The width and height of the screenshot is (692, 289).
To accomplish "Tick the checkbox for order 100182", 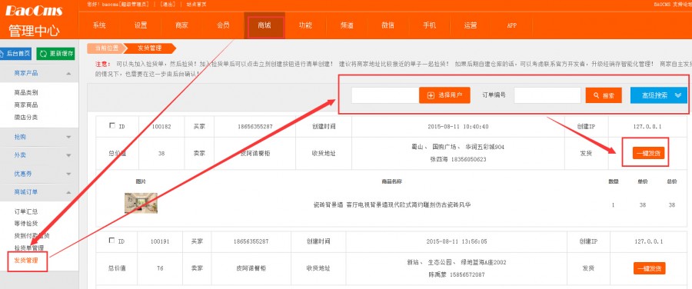I will (x=111, y=126).
